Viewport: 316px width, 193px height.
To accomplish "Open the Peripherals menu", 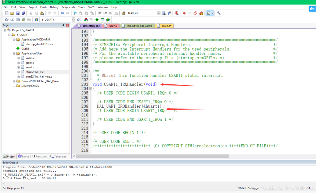I will click(68, 7).
